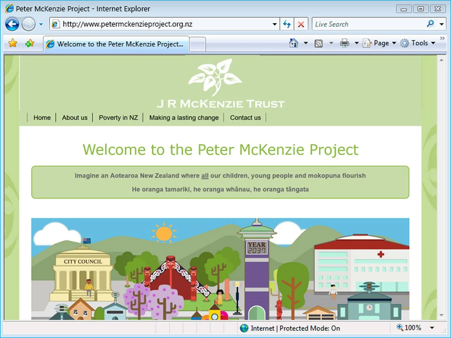
Task: Click the scroll down arrow
Action: pyautogui.click(x=441, y=316)
